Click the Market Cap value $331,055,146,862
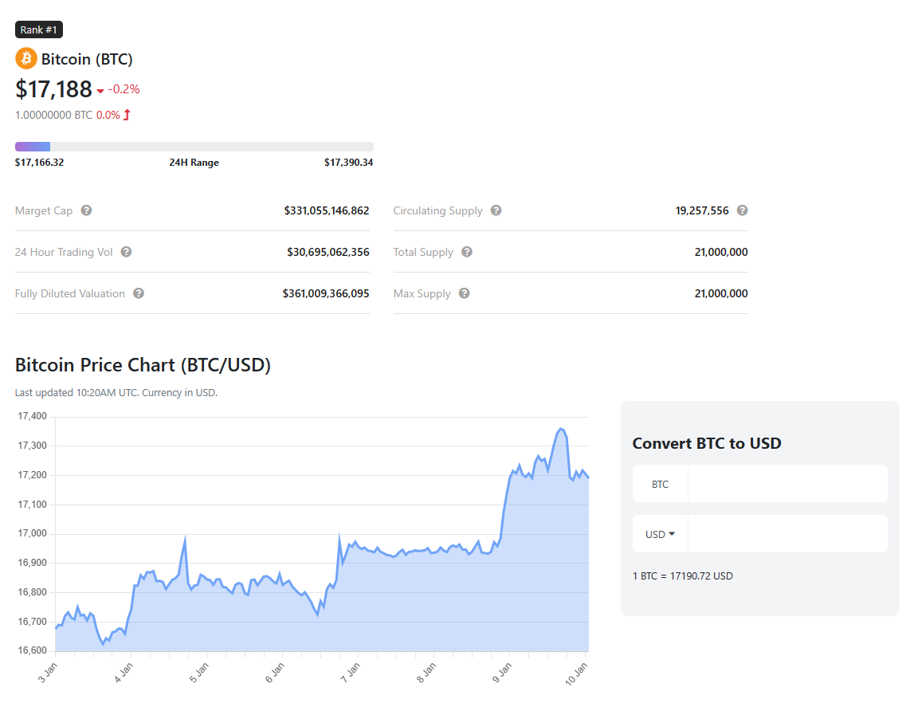This screenshot has width=914, height=715. point(327,210)
